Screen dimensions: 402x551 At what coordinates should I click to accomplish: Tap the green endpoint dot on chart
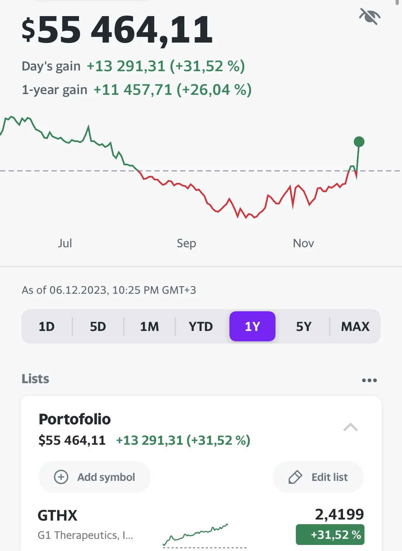tap(359, 142)
